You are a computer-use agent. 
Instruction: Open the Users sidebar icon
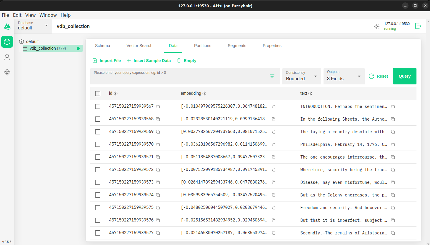pyautogui.click(x=7, y=57)
